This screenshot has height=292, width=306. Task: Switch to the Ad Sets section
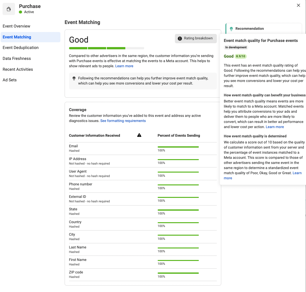pos(10,80)
